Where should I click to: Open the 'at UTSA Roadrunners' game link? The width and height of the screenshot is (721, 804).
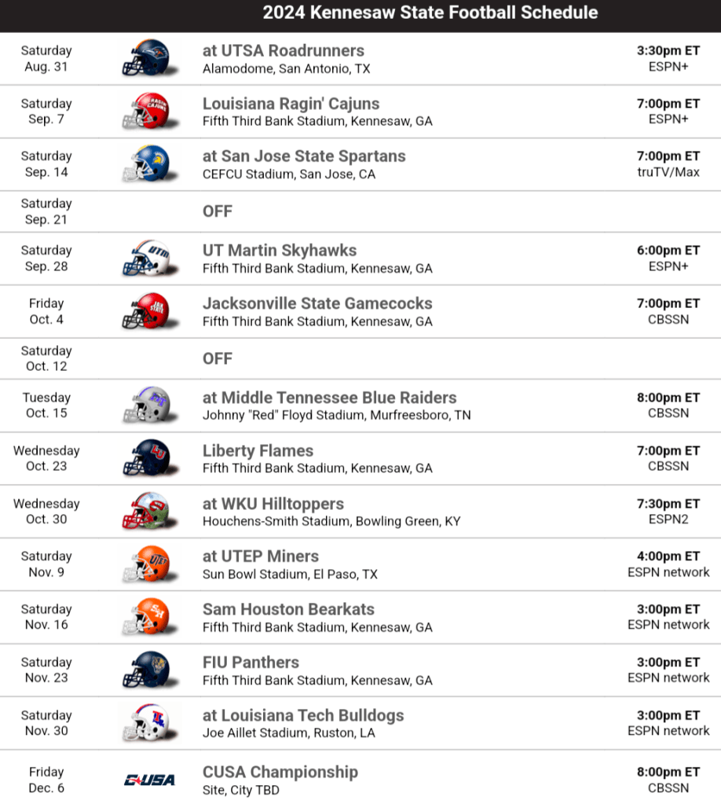click(x=284, y=50)
